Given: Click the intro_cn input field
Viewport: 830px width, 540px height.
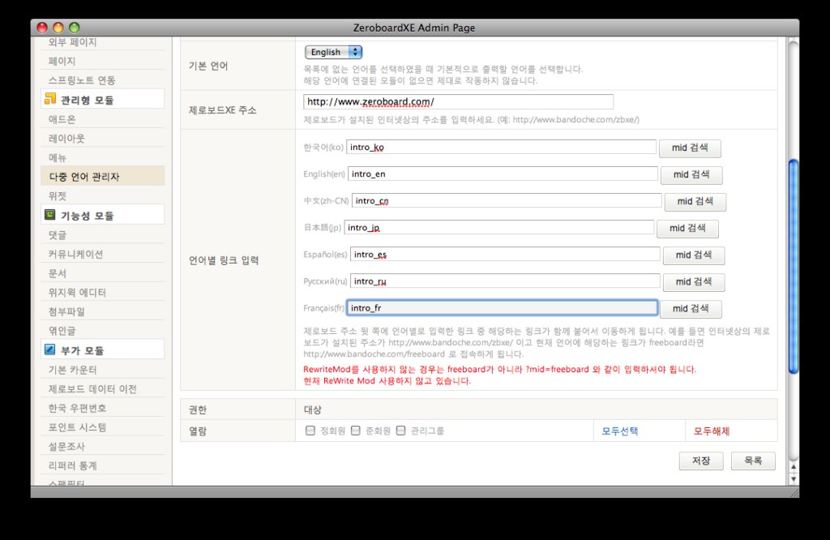Looking at the screenshot, I should (507, 200).
